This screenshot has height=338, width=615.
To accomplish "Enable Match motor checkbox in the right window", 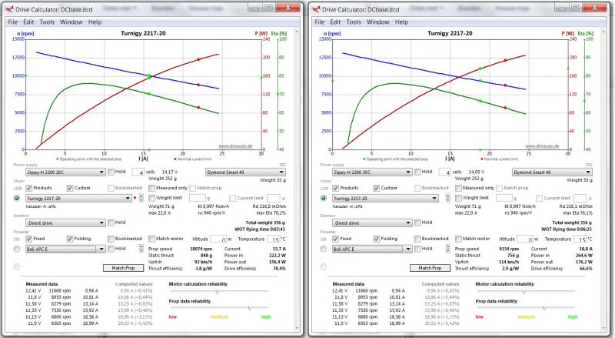I will click(x=458, y=239).
